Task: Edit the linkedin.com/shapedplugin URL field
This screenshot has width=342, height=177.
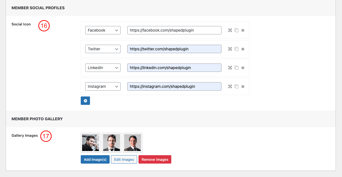Action: 174,68
